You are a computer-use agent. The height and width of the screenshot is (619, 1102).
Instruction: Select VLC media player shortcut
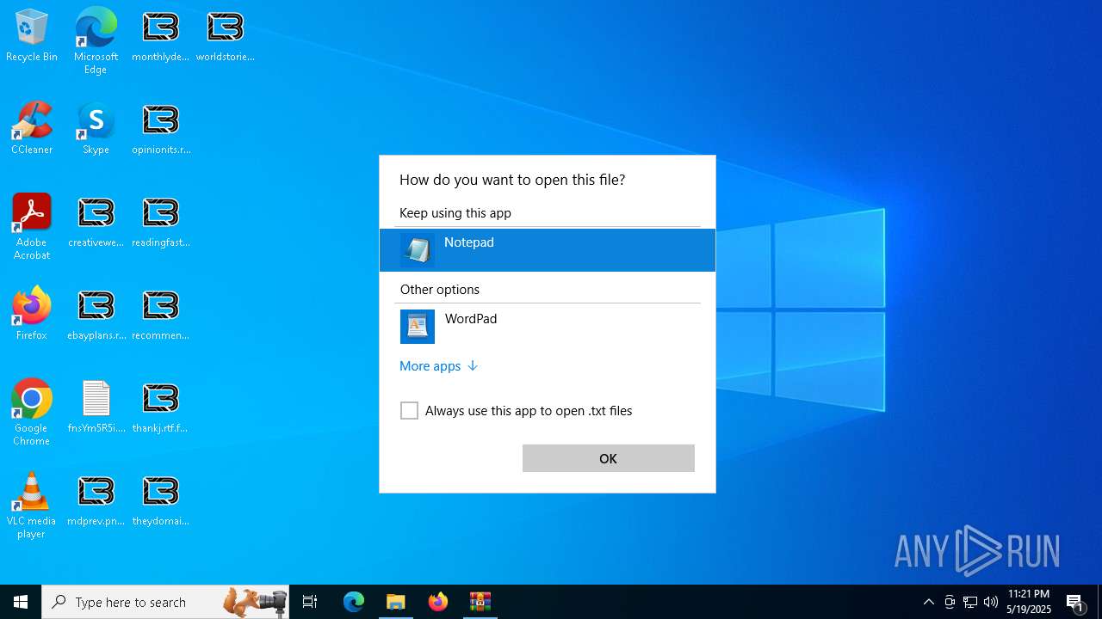32,506
